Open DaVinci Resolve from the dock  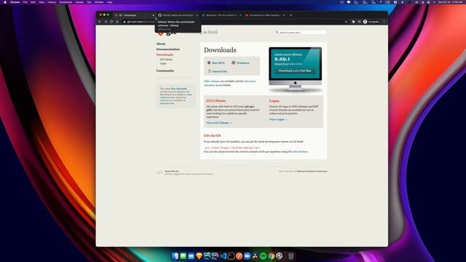[x=256, y=255]
